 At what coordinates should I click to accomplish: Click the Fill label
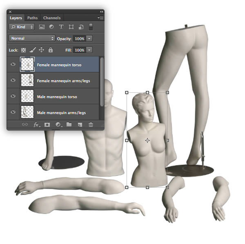pos(69,50)
